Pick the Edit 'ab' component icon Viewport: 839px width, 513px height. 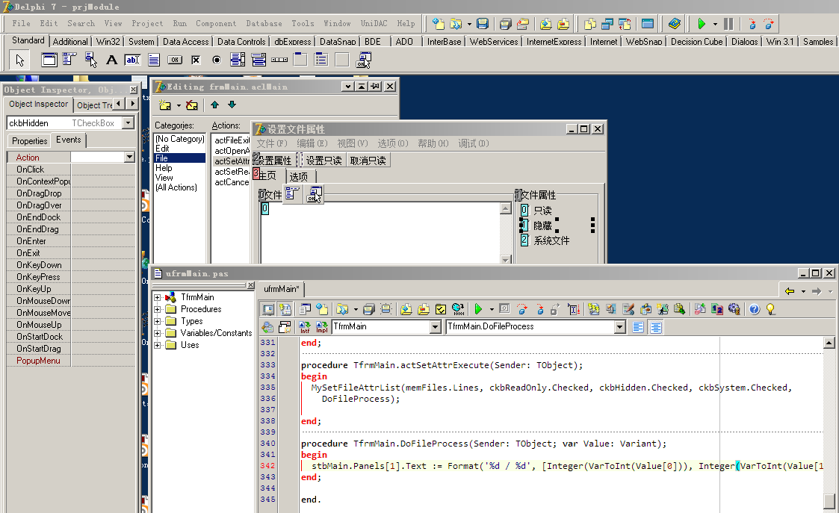pos(132,60)
